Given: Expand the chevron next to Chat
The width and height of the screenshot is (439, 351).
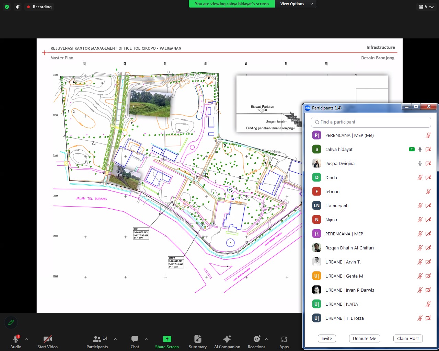Looking at the screenshot, I should pos(146,339).
